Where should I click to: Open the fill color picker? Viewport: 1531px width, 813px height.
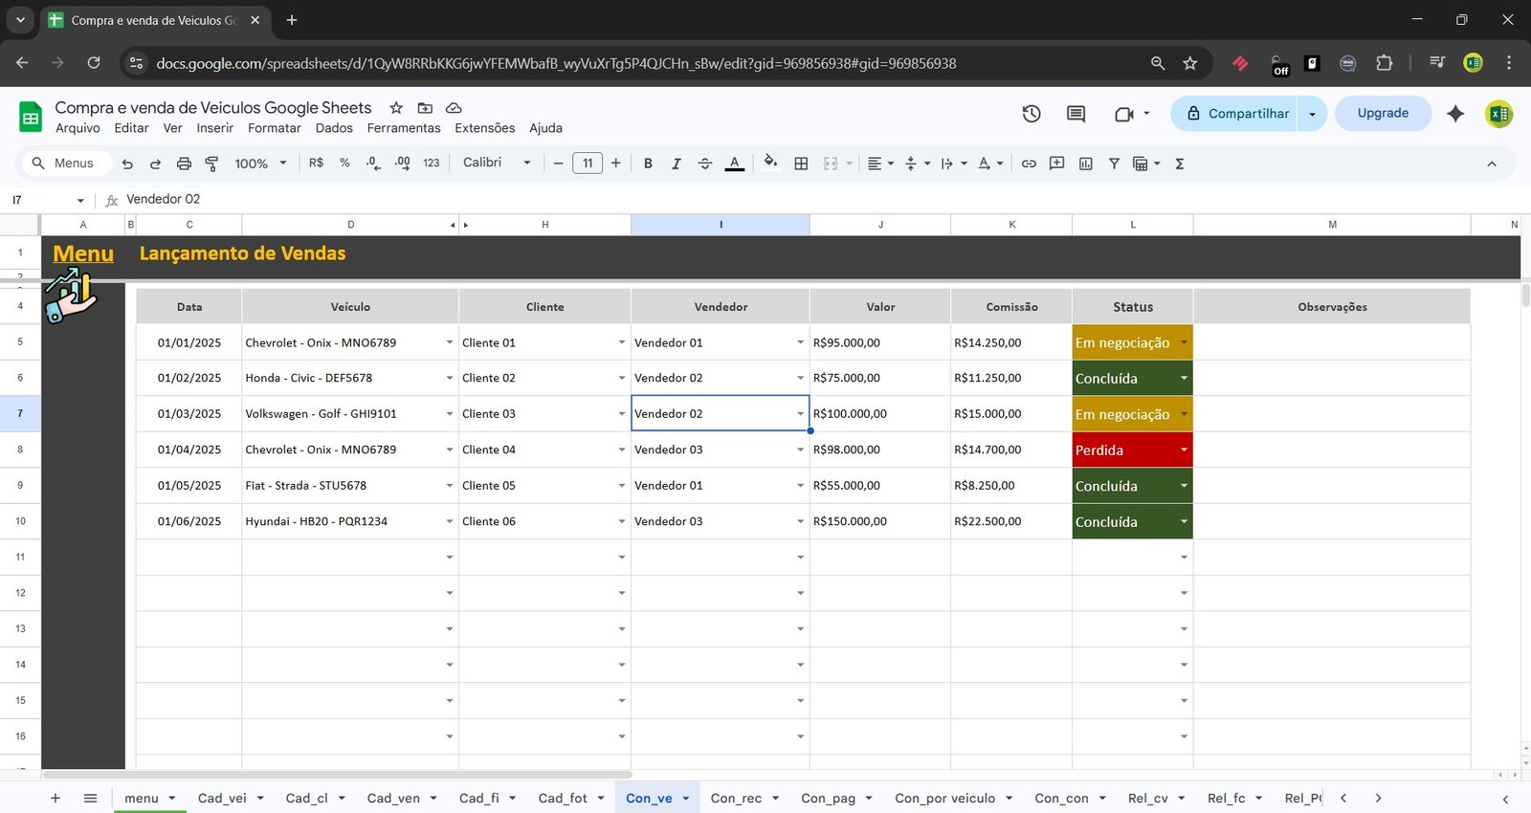pos(770,163)
